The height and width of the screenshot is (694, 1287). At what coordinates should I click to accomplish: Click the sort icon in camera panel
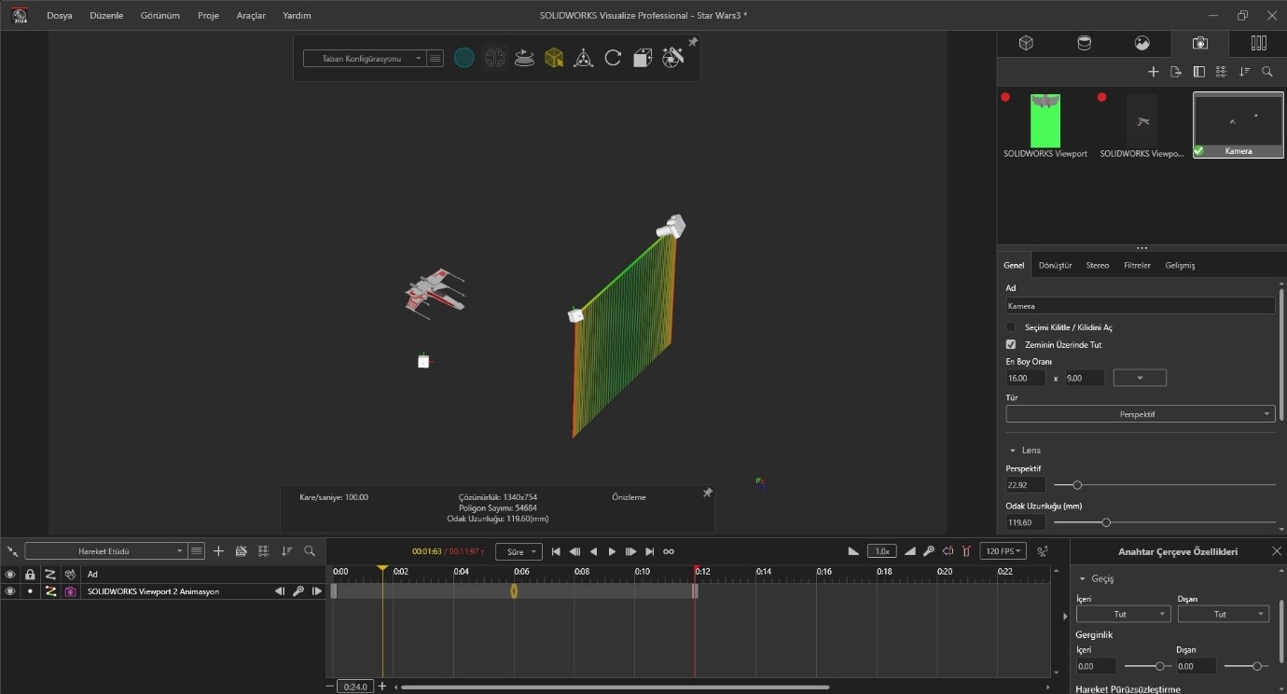[1244, 72]
